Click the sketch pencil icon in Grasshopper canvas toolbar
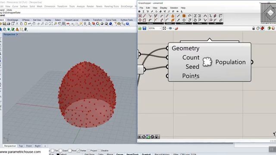The height and width of the screenshot is (155, 276). [176, 28]
